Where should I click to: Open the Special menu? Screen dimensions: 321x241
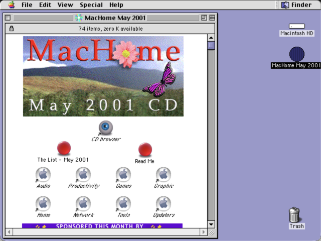coord(91,5)
